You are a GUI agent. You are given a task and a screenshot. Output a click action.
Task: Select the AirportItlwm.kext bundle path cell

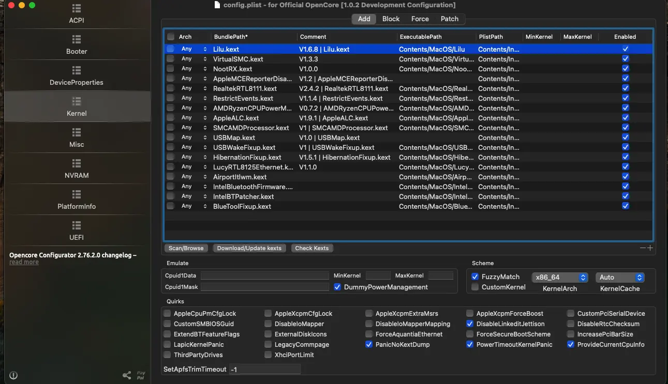tap(240, 177)
